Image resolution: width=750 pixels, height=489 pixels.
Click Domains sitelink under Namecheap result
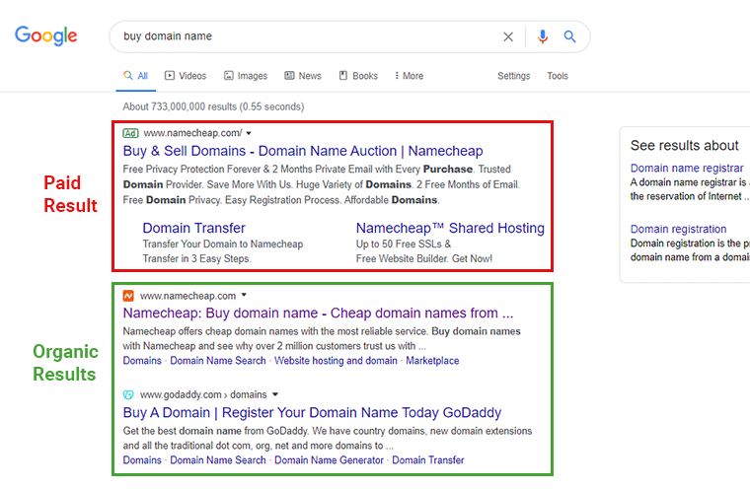pos(142,361)
